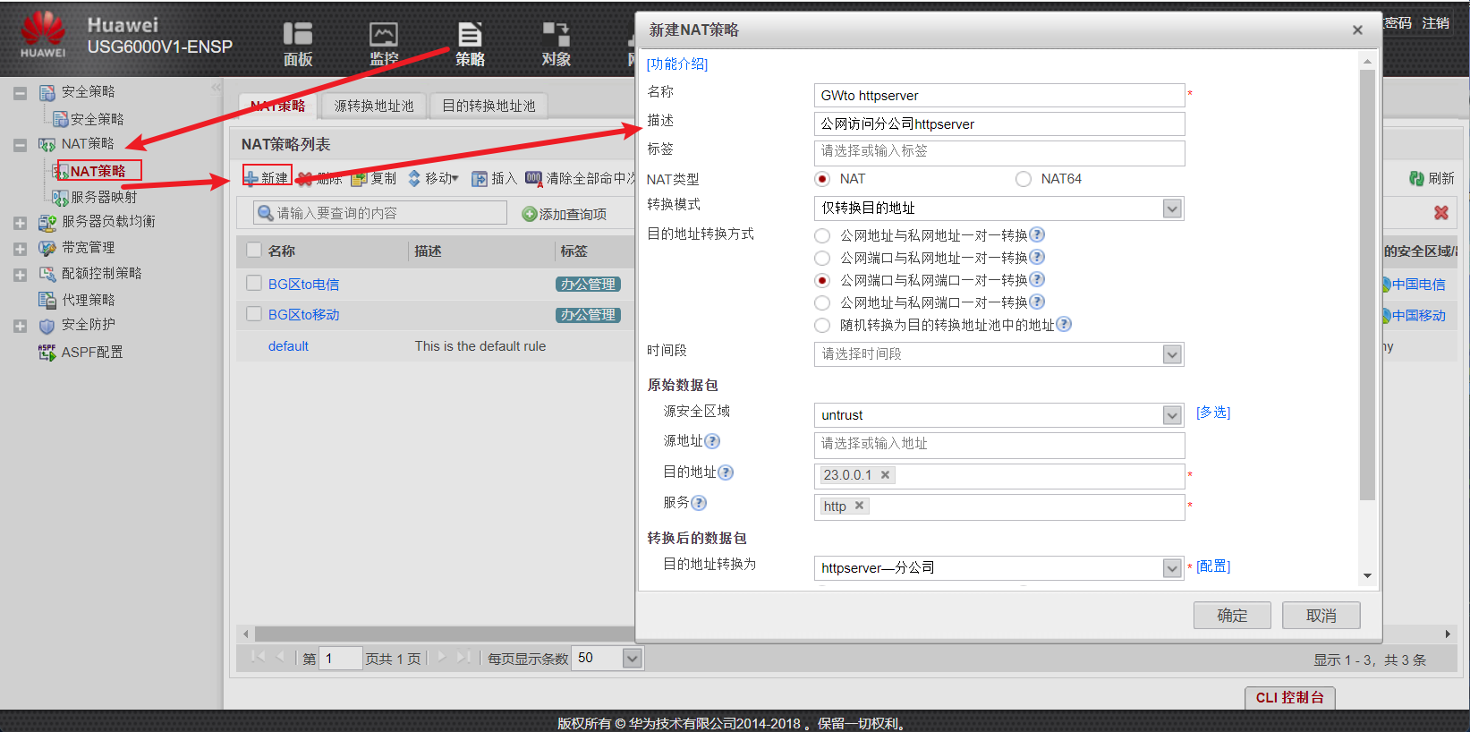The image size is (1470, 732).
Task: Expand the 带宽管理 tree node
Action: click(20, 249)
